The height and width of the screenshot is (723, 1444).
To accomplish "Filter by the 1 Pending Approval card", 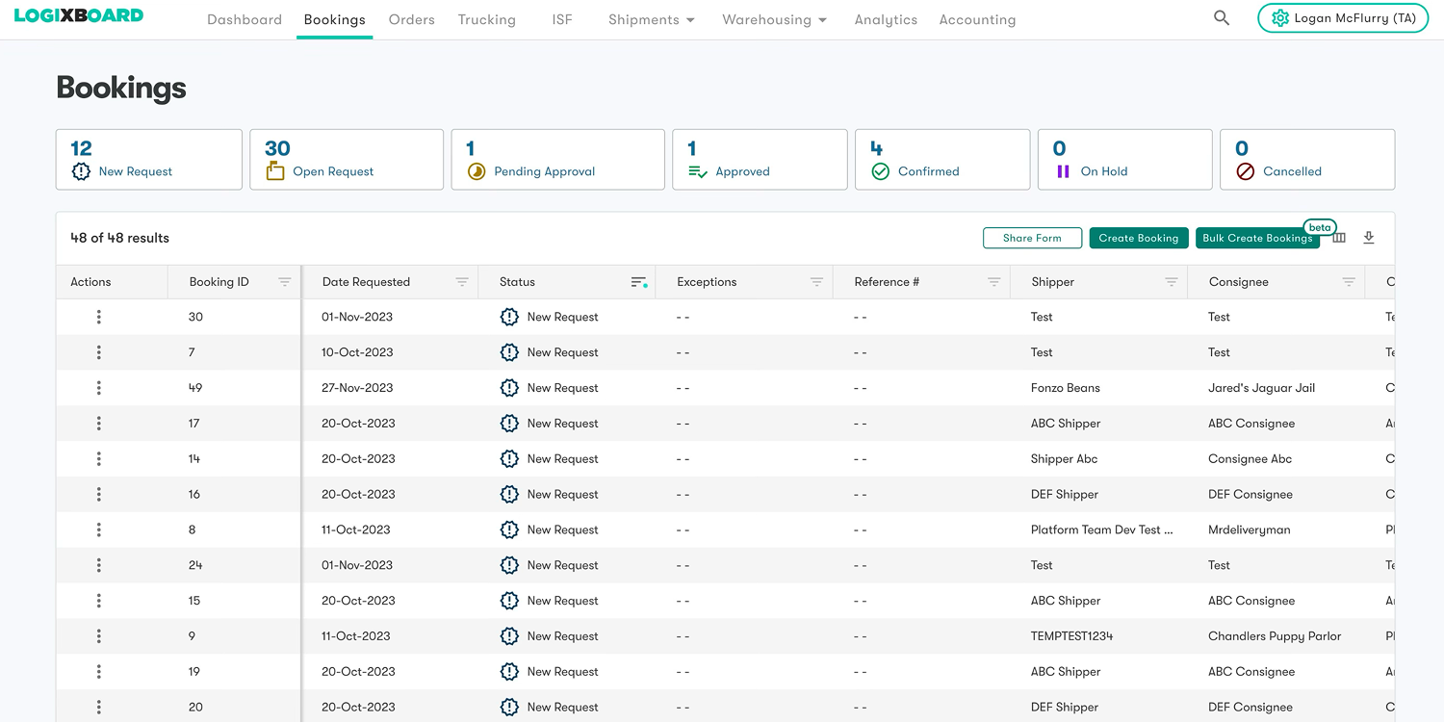I will [558, 160].
